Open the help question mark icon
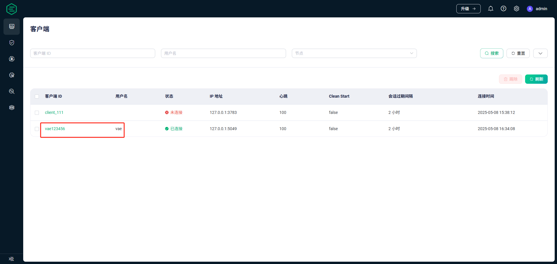The height and width of the screenshot is (264, 557). (x=504, y=9)
